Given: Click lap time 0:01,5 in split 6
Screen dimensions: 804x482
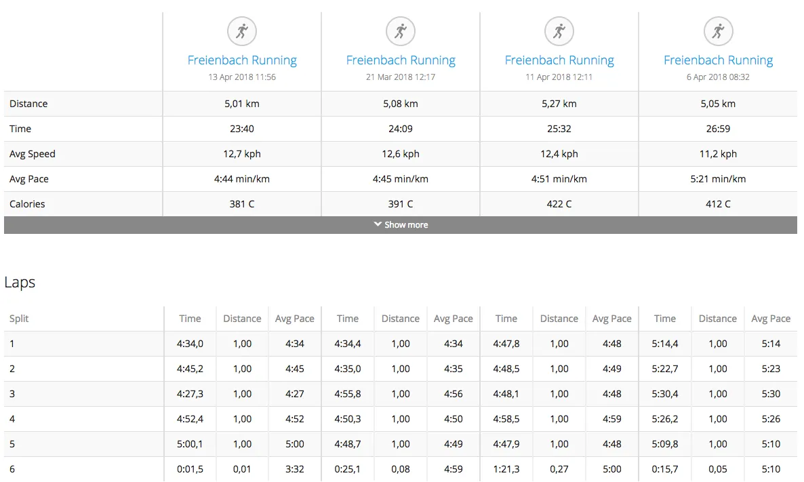Looking at the screenshot, I should point(190,469).
